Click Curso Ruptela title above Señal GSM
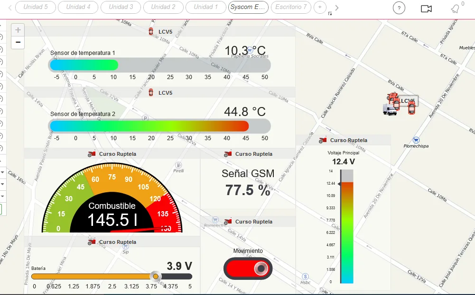This screenshot has width=475, height=295. [x=254, y=154]
